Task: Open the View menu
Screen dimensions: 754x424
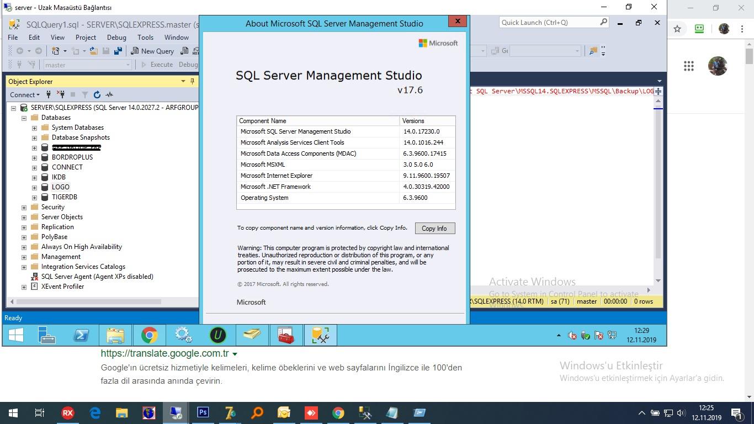Action: [x=57, y=37]
